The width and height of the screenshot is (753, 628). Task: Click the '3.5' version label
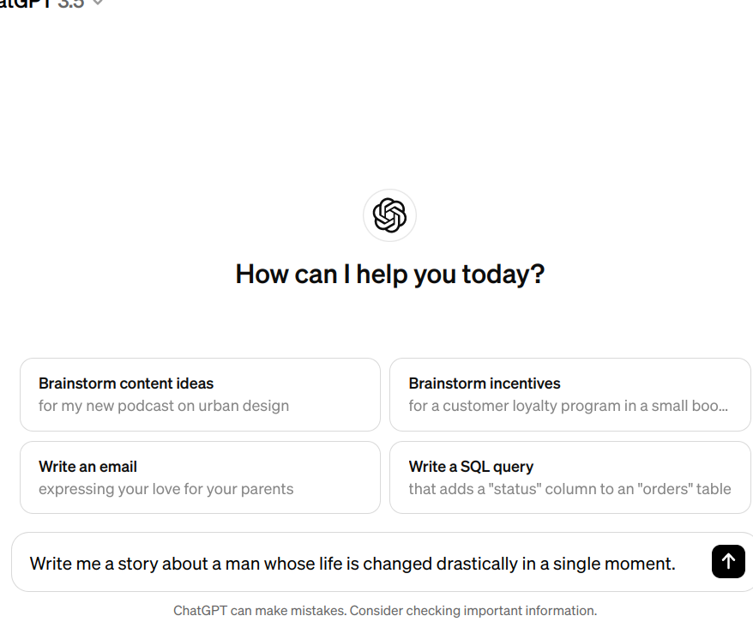point(71,5)
